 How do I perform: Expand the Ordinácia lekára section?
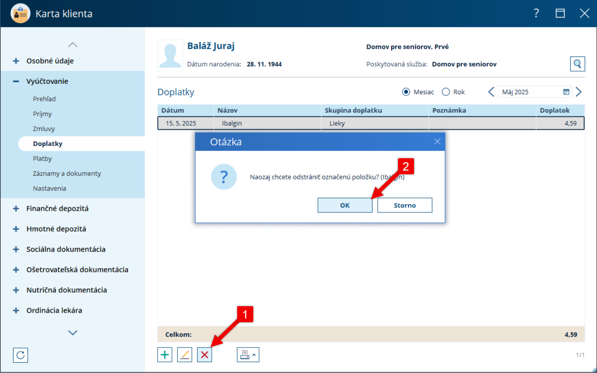click(x=16, y=311)
